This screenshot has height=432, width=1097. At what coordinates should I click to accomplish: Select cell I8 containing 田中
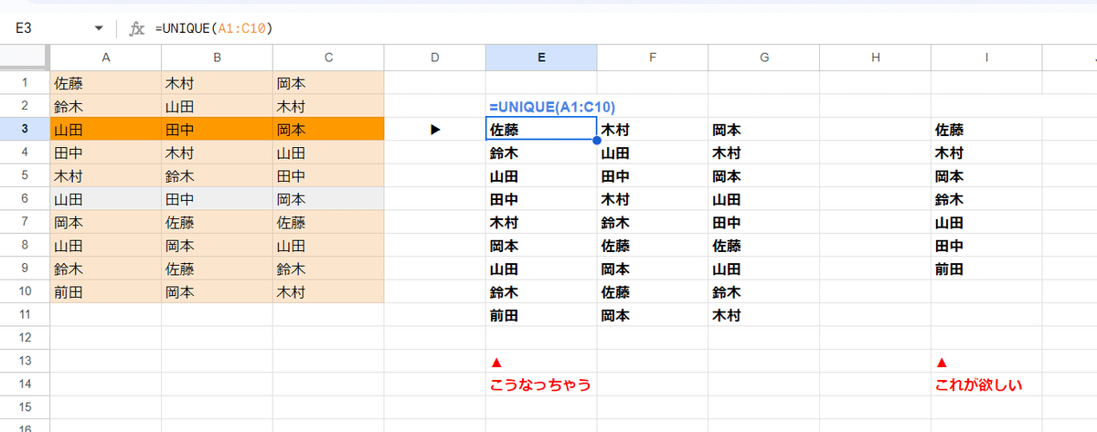click(x=986, y=246)
